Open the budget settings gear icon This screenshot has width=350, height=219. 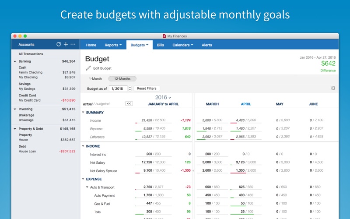coord(333,88)
